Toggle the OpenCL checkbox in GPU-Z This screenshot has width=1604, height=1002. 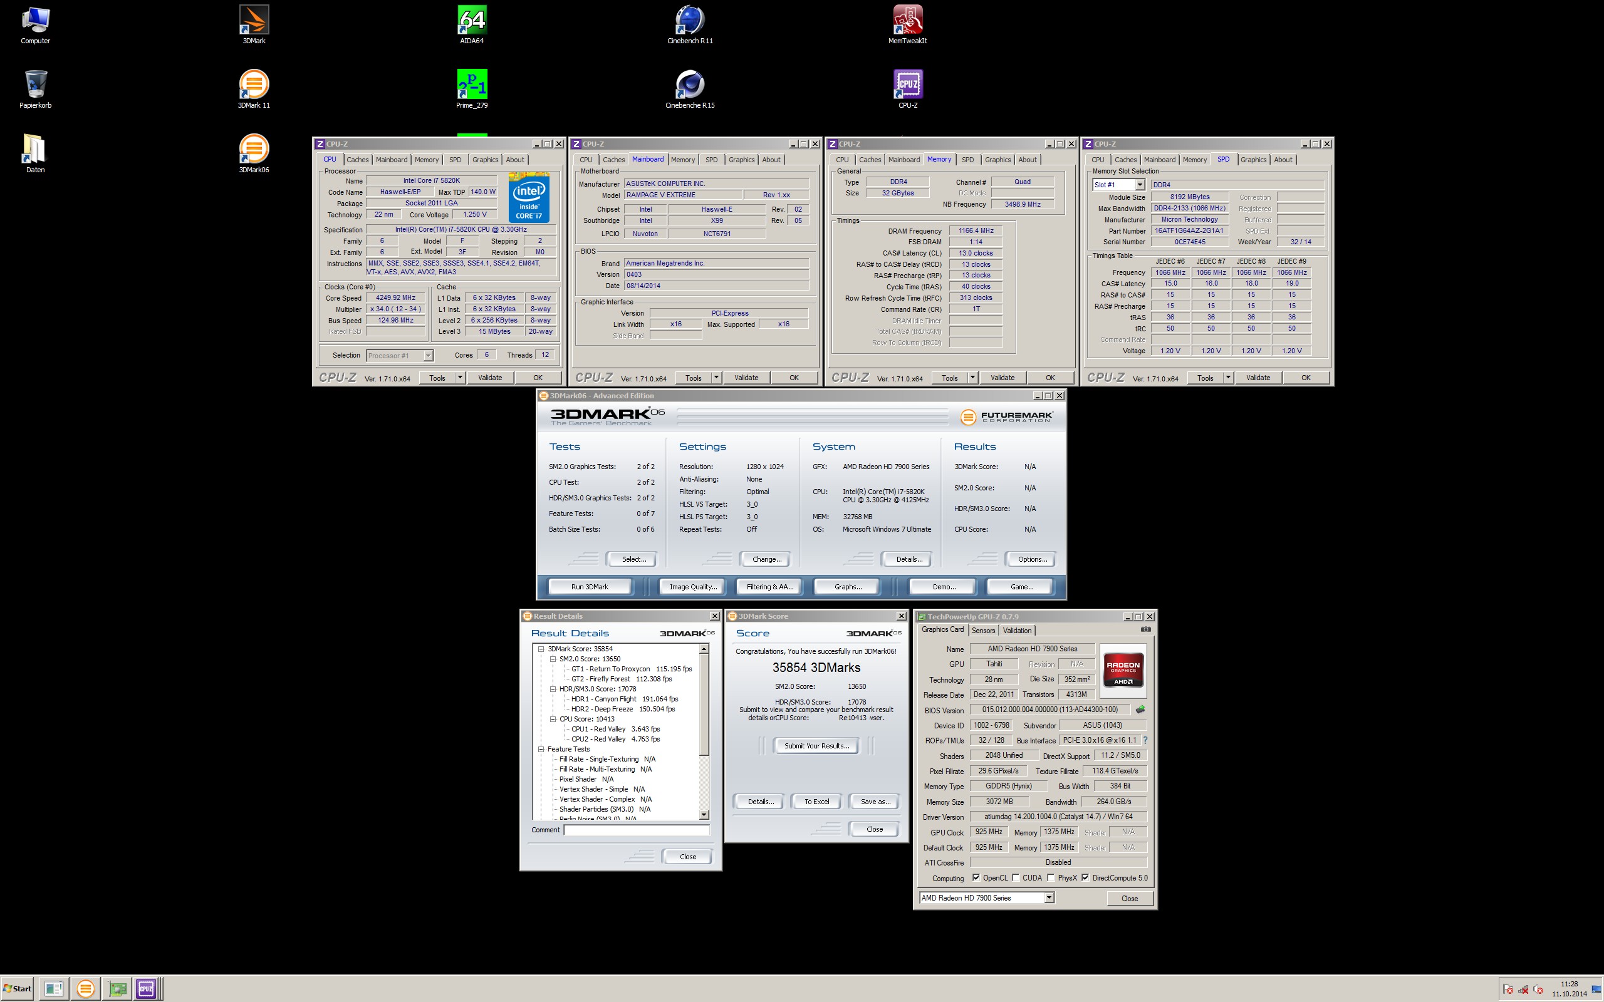click(976, 877)
